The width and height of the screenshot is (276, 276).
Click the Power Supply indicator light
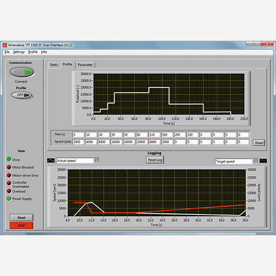[x=9, y=198]
